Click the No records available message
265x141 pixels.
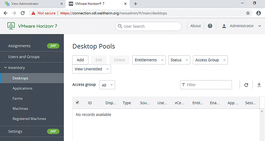tap(94, 115)
